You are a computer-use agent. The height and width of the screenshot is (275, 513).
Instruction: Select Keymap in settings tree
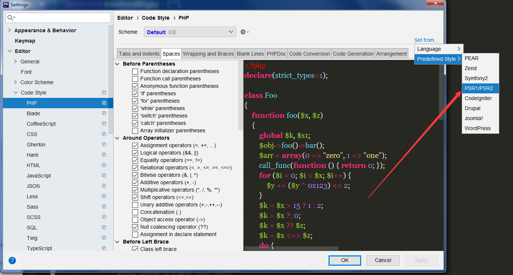(x=25, y=41)
